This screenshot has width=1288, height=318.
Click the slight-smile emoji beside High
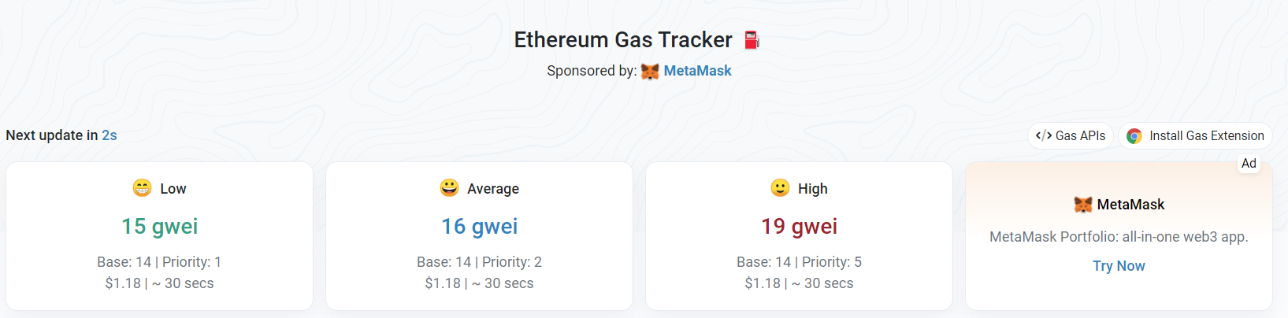pyautogui.click(x=780, y=187)
